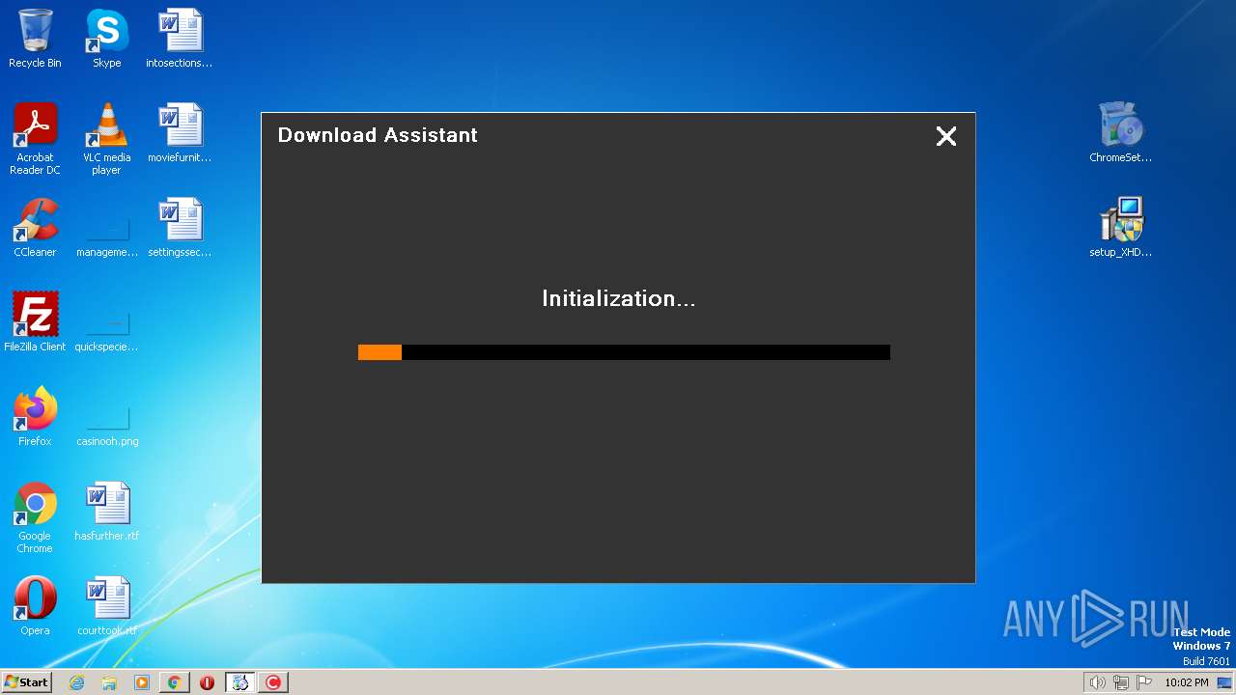Image resolution: width=1236 pixels, height=695 pixels.
Task: Select the Acrobat Reader DC icon
Action: 35,139
